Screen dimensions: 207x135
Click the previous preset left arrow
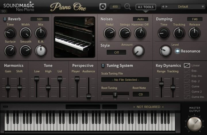pos(163,6)
